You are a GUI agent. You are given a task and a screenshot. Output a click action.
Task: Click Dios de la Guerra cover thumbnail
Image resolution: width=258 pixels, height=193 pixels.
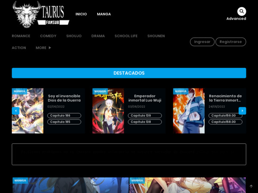[x=28, y=111]
